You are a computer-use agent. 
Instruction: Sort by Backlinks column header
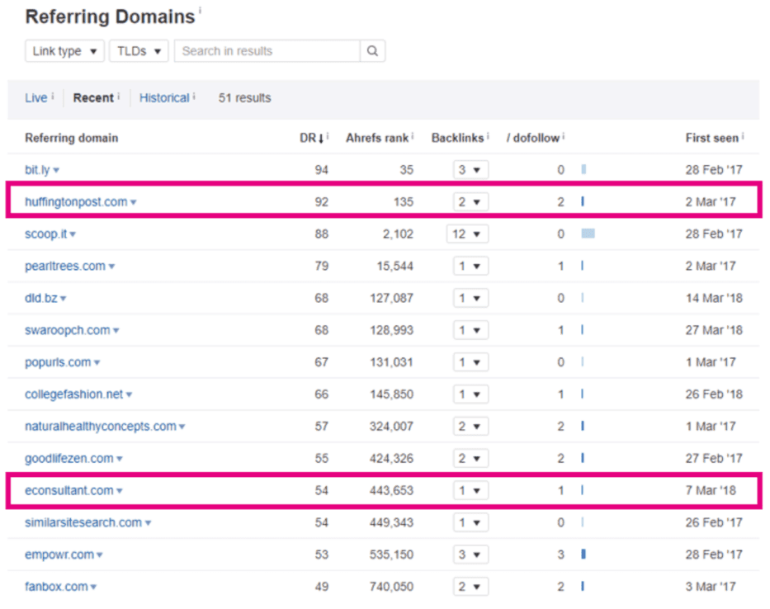tap(458, 138)
